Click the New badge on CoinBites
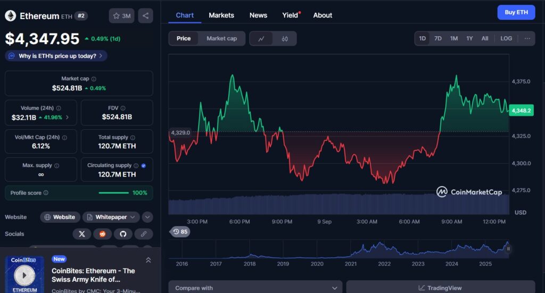Screen dimensions: 545x293 click(59, 259)
